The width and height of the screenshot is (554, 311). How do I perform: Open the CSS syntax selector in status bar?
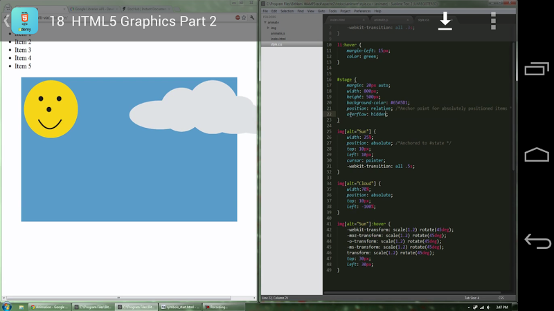tap(501, 298)
